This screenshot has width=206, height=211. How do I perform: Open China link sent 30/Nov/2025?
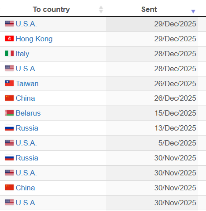click(x=25, y=188)
